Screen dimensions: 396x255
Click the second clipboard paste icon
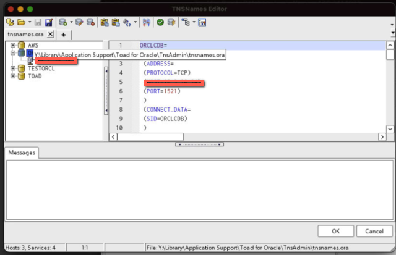coord(116,22)
